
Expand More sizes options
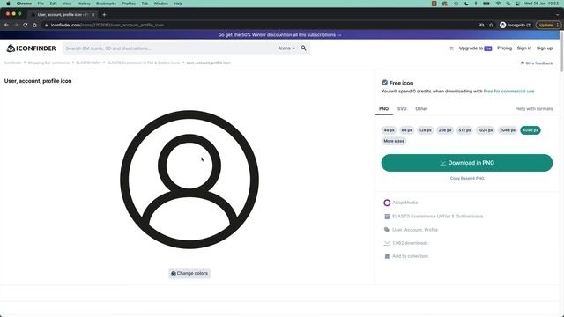(x=394, y=141)
